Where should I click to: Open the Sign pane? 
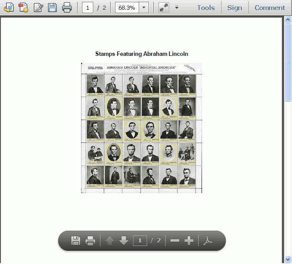pyautogui.click(x=235, y=8)
